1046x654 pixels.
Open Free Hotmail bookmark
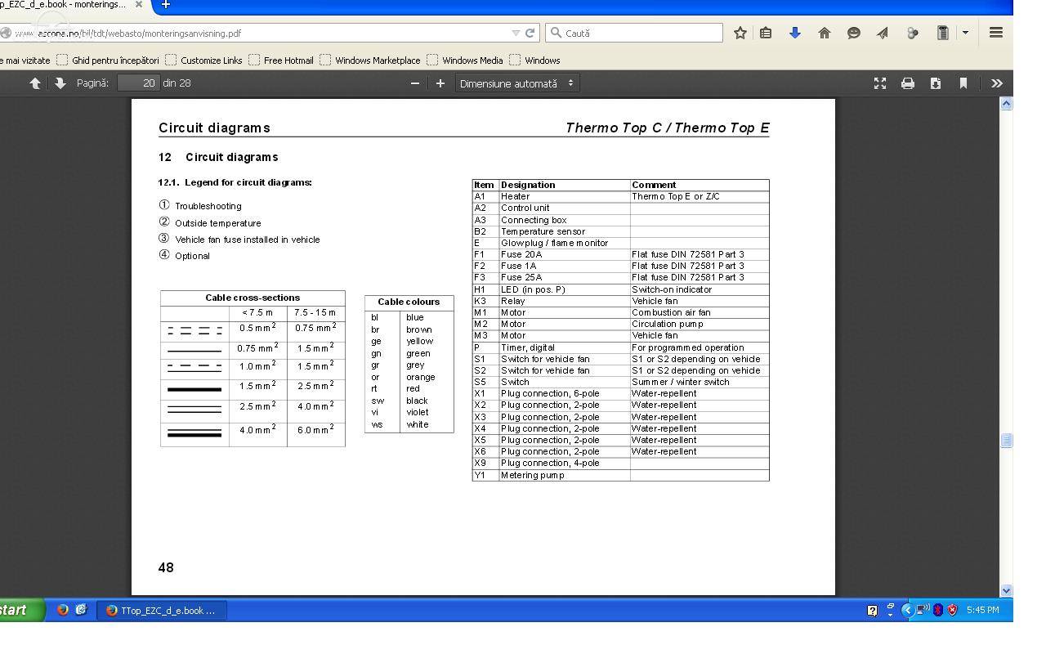(x=280, y=60)
